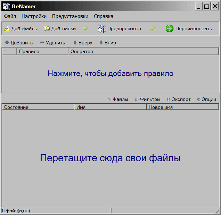
Task: Click the Доб. файлы add files icon
Action: coord(7,29)
